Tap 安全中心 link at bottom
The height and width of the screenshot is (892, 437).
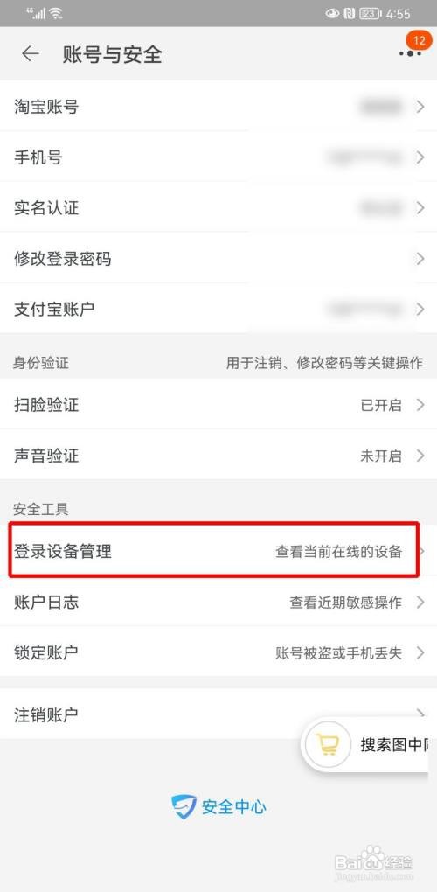tap(233, 806)
